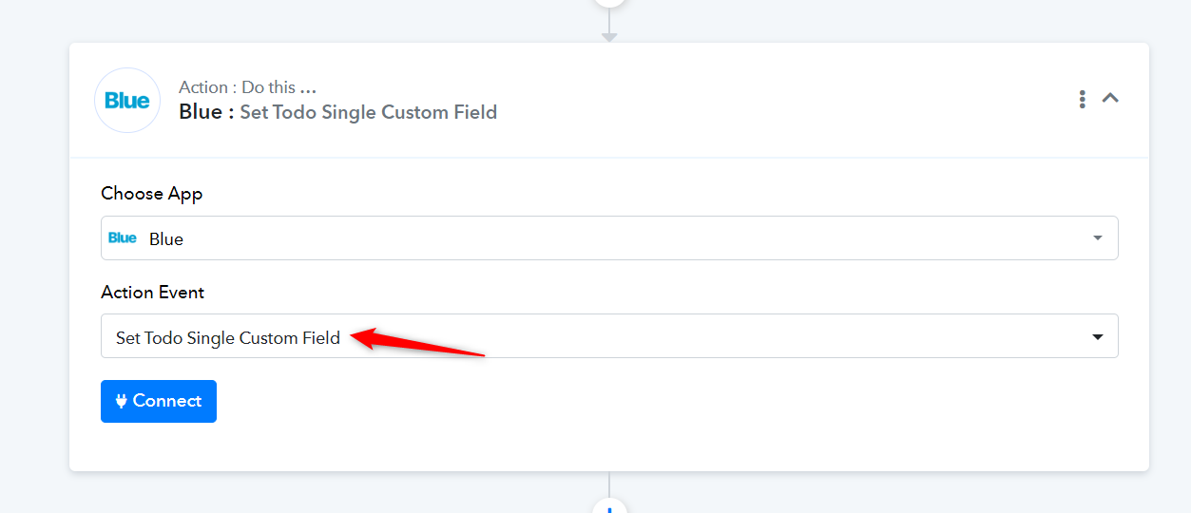Viewport: 1191px width, 513px height.
Task: Select 'Set Todo Single Custom Field' text in dropdown
Action: 228,337
